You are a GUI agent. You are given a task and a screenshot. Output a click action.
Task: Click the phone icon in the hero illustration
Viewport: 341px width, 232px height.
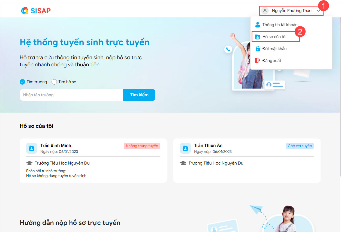[228, 49]
